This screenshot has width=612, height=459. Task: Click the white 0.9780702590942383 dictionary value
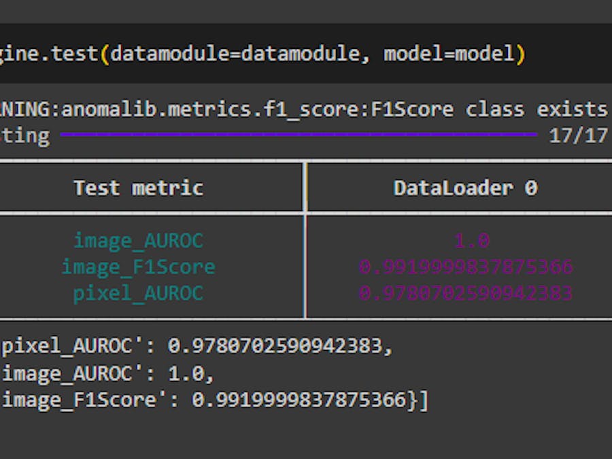[x=275, y=346]
